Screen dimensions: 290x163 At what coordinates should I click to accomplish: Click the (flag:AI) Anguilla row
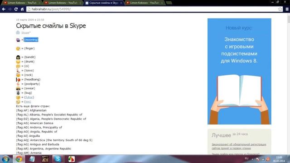(x=28, y=136)
